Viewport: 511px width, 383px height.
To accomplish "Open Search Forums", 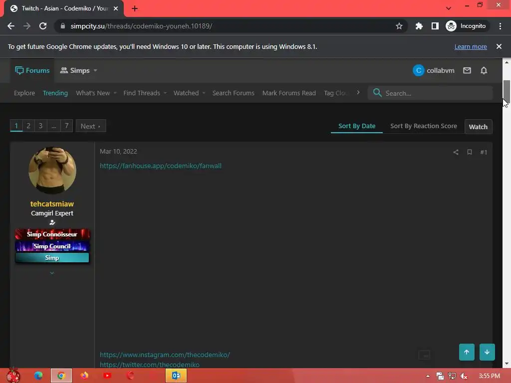I will (234, 93).
